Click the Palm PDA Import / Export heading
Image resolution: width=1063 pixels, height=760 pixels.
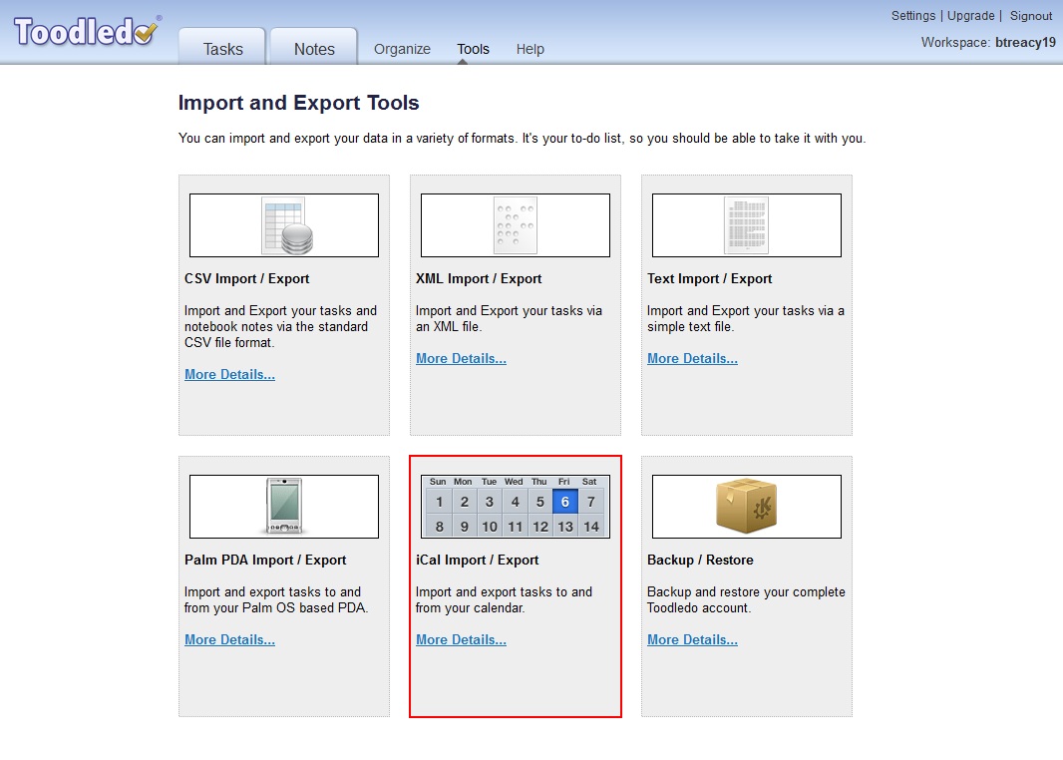pyautogui.click(x=265, y=560)
